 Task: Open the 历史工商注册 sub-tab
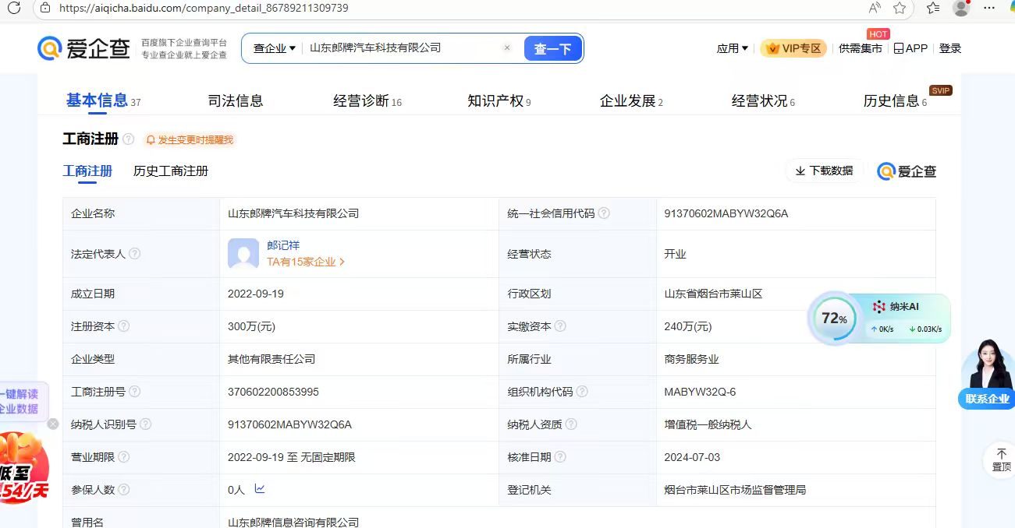[171, 171]
